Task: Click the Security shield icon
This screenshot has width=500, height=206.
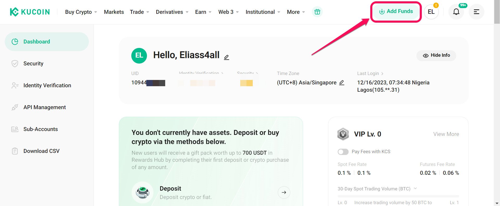Action: [x=15, y=64]
